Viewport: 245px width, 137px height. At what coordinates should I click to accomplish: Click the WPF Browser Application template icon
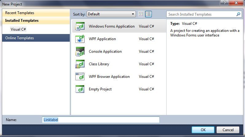(x=80, y=77)
